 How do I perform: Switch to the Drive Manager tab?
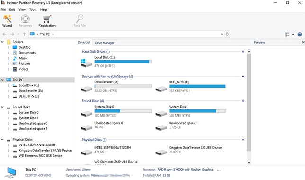tap(105, 43)
